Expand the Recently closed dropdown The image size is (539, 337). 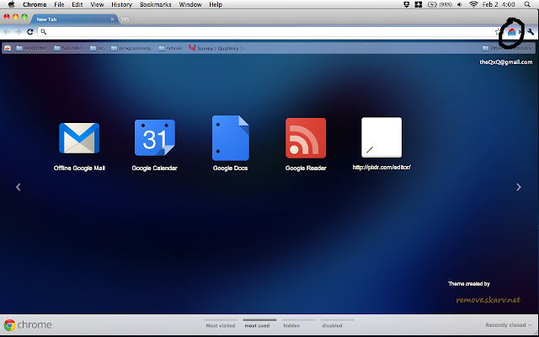(x=509, y=325)
